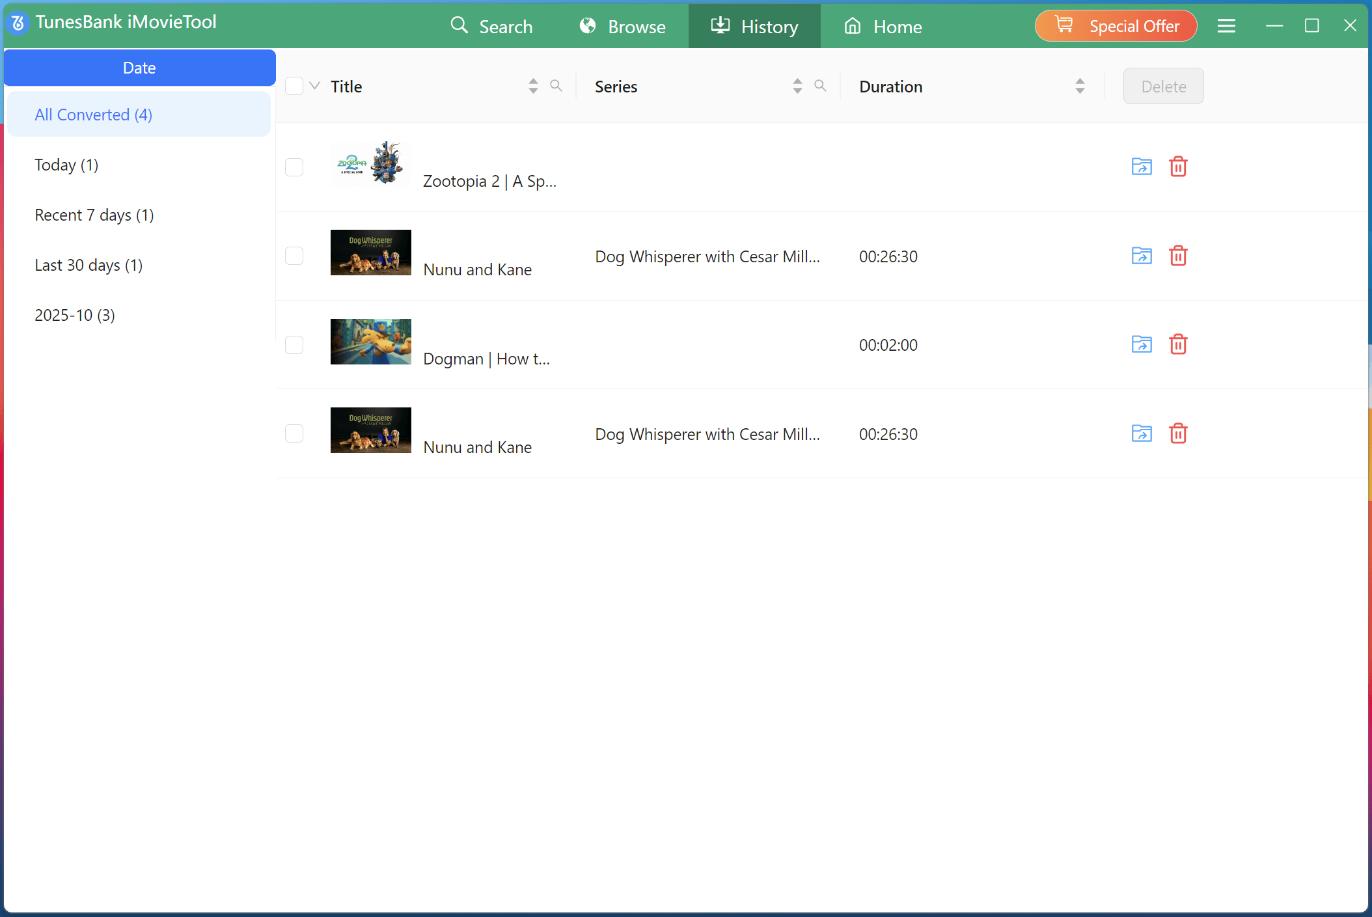The height and width of the screenshot is (917, 1372).
Task: Click the search magnifier in Title column
Action: (x=556, y=85)
